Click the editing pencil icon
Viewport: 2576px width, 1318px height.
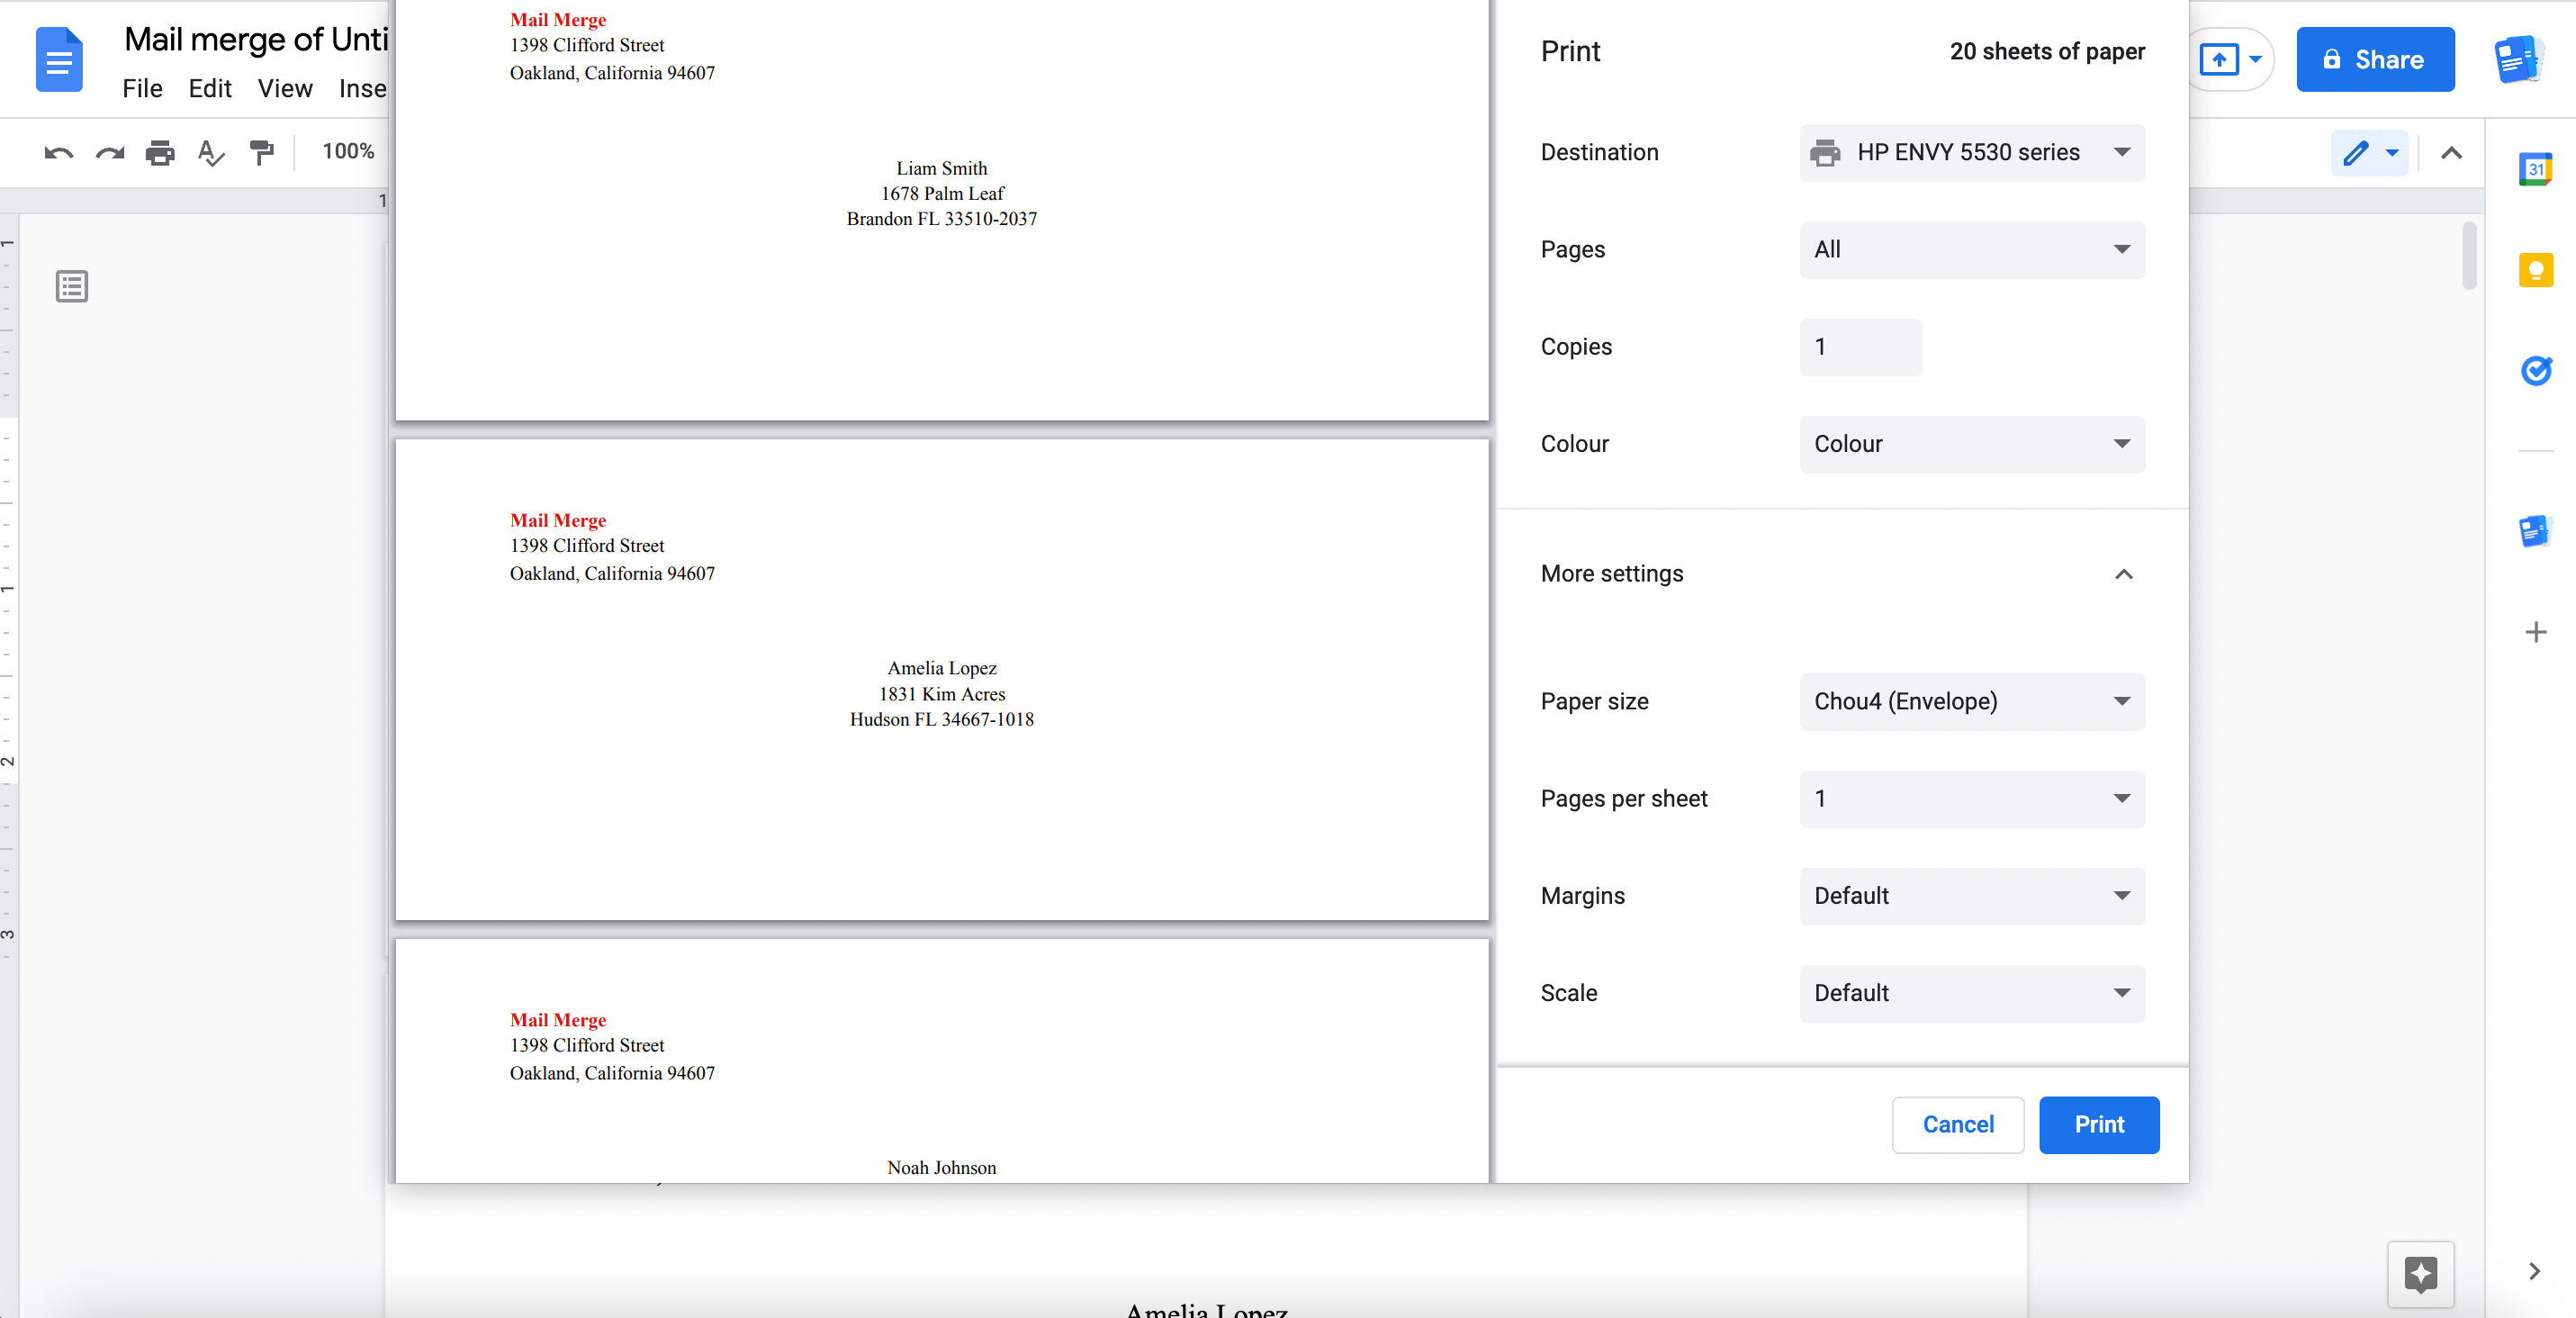(2355, 153)
